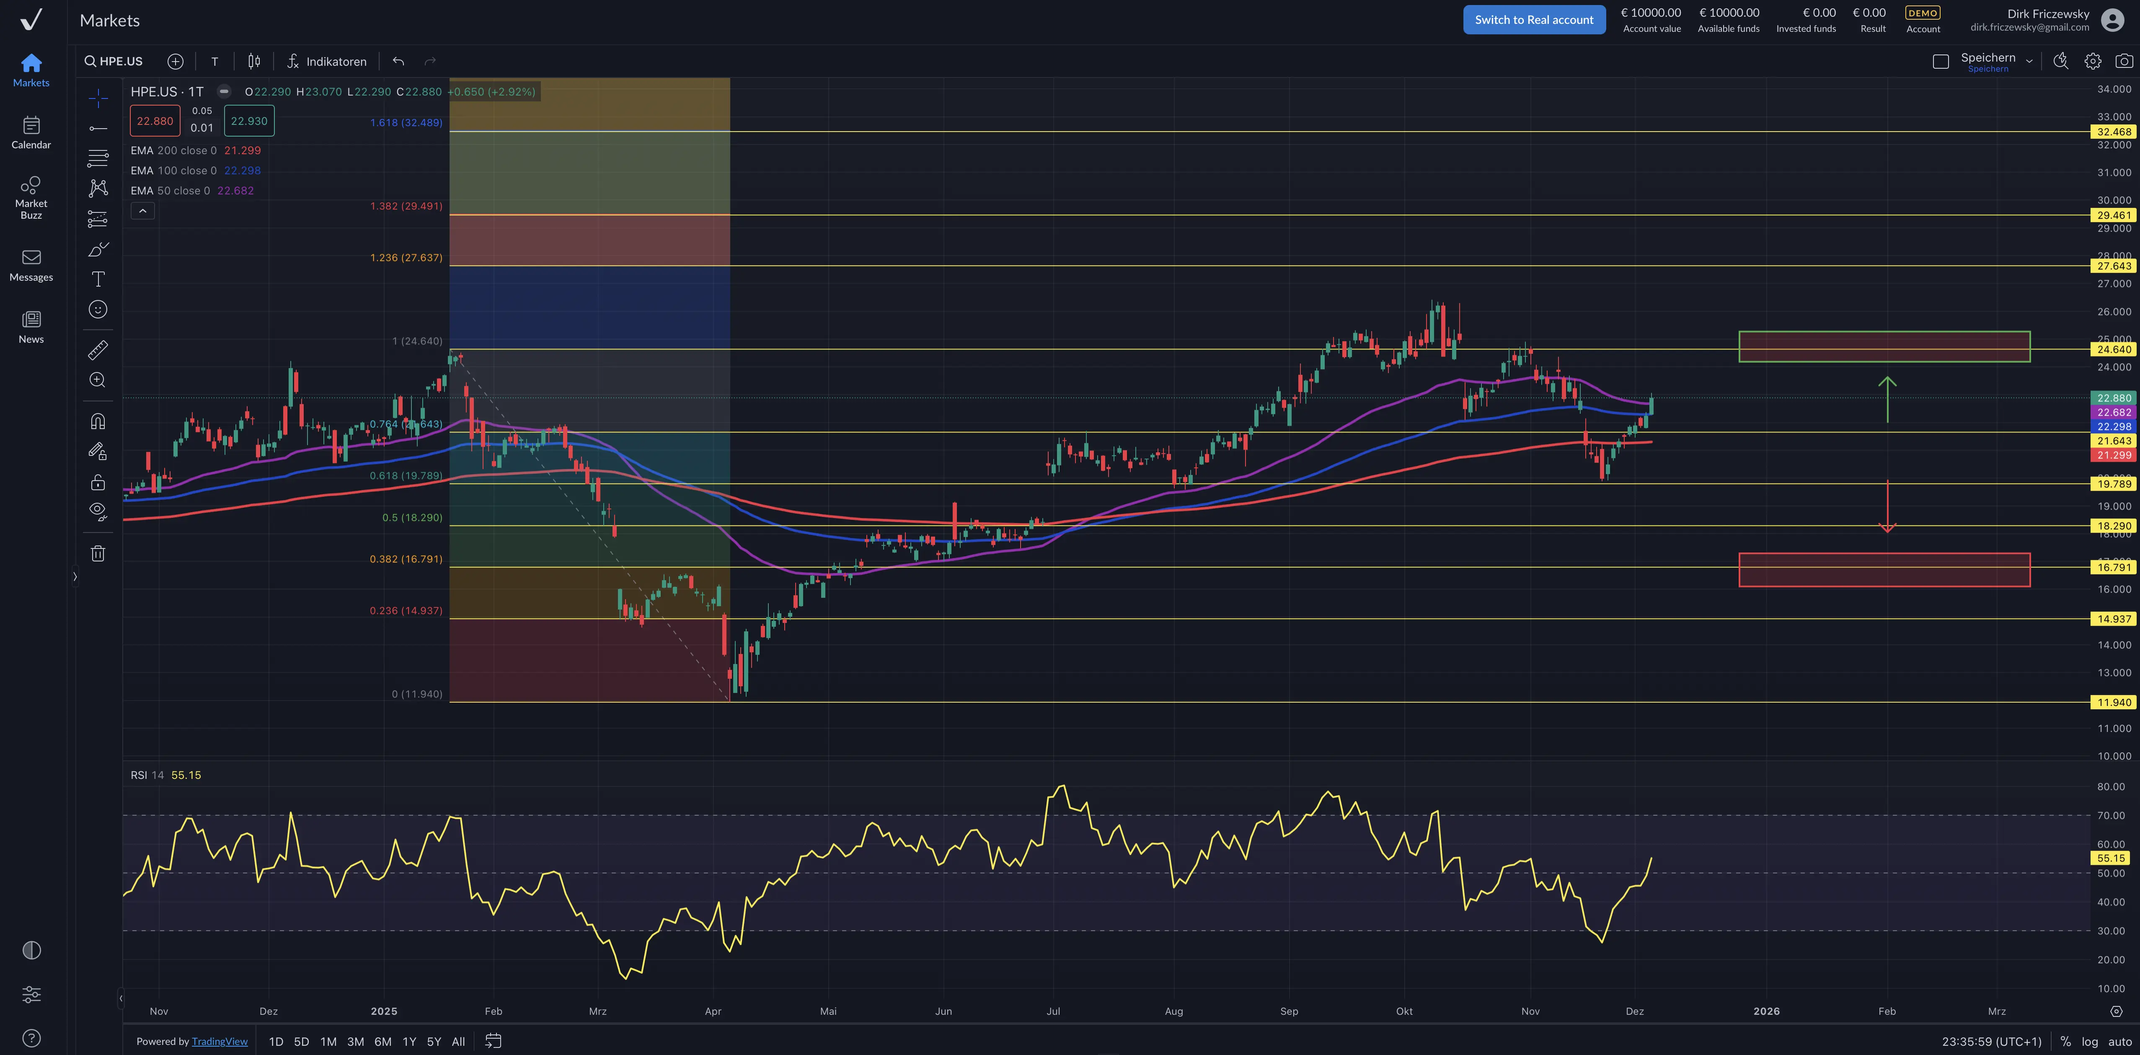Toggle log scale on price axis

click(x=2089, y=1041)
